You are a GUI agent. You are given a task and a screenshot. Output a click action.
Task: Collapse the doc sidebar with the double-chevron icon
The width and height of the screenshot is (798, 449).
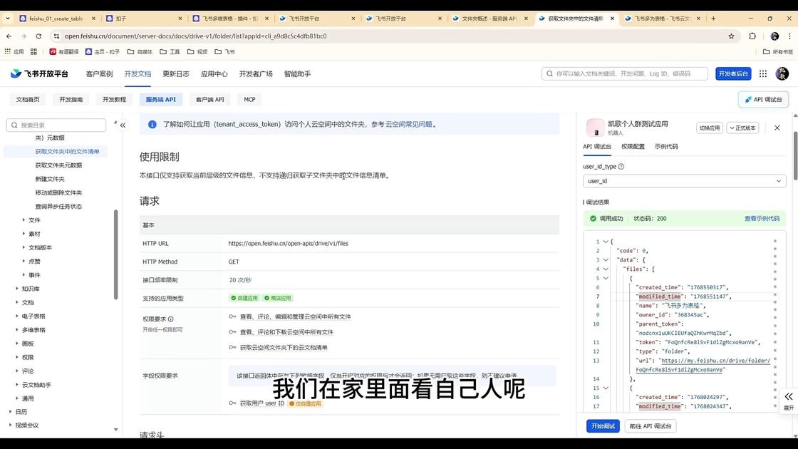[123, 125]
